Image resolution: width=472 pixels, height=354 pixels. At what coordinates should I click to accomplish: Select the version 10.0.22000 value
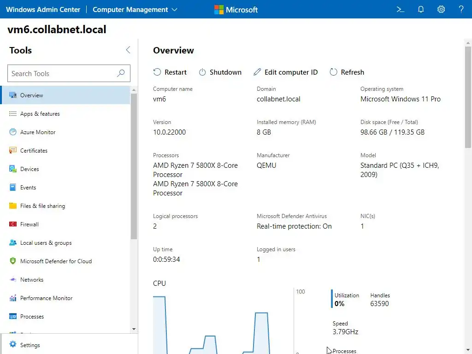(169, 132)
